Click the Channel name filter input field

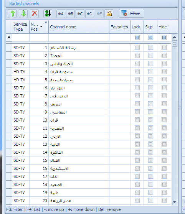(79, 38)
